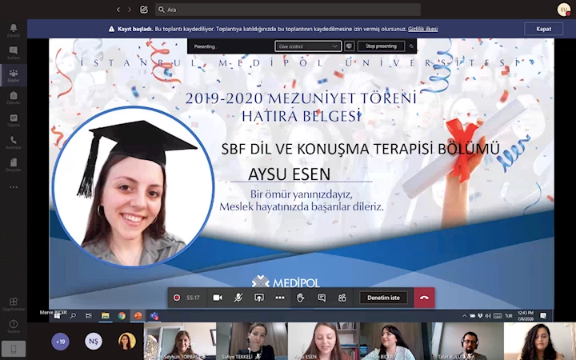Image resolution: width=576 pixels, height=360 pixels.
Task: Click search magnifier on shared taskbar
Action: (x=73, y=315)
